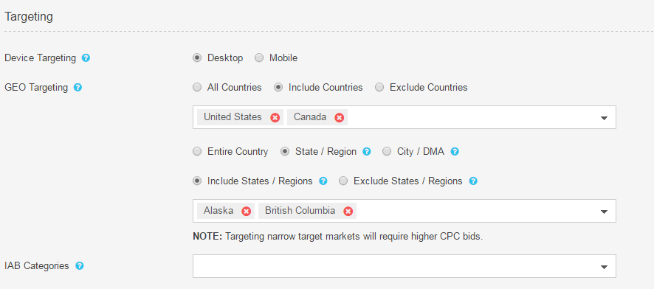Open help icon next to Device Targeting

pos(86,58)
